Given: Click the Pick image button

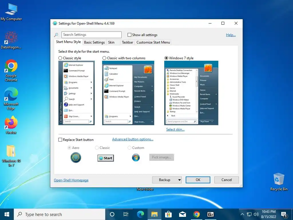Looking at the screenshot, I should (162, 157).
